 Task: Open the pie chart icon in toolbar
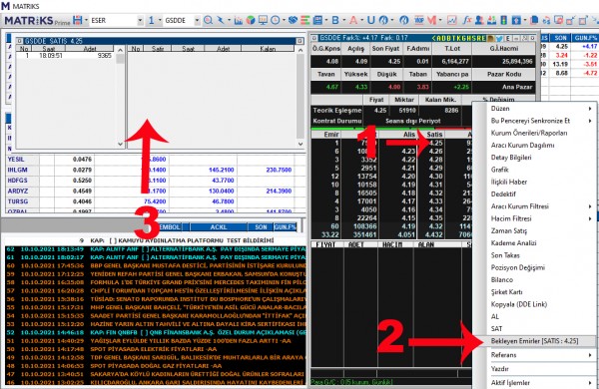(x=251, y=20)
